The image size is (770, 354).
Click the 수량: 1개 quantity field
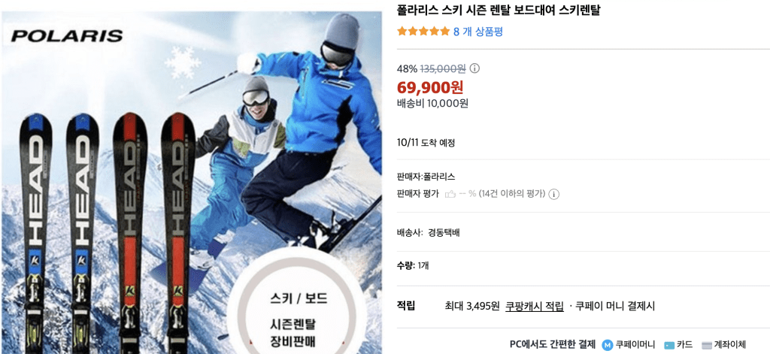[413, 265]
